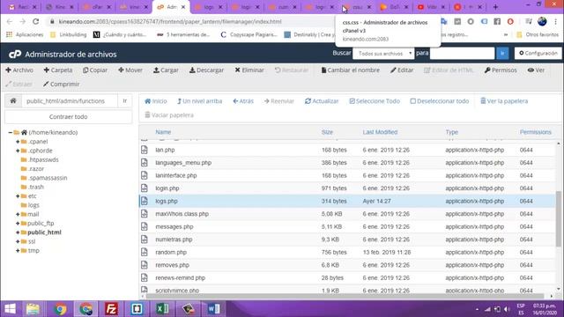Image resolution: width=564 pixels, height=317 pixels.
Task: Go to Inicio in file navigation
Action: [x=156, y=101]
